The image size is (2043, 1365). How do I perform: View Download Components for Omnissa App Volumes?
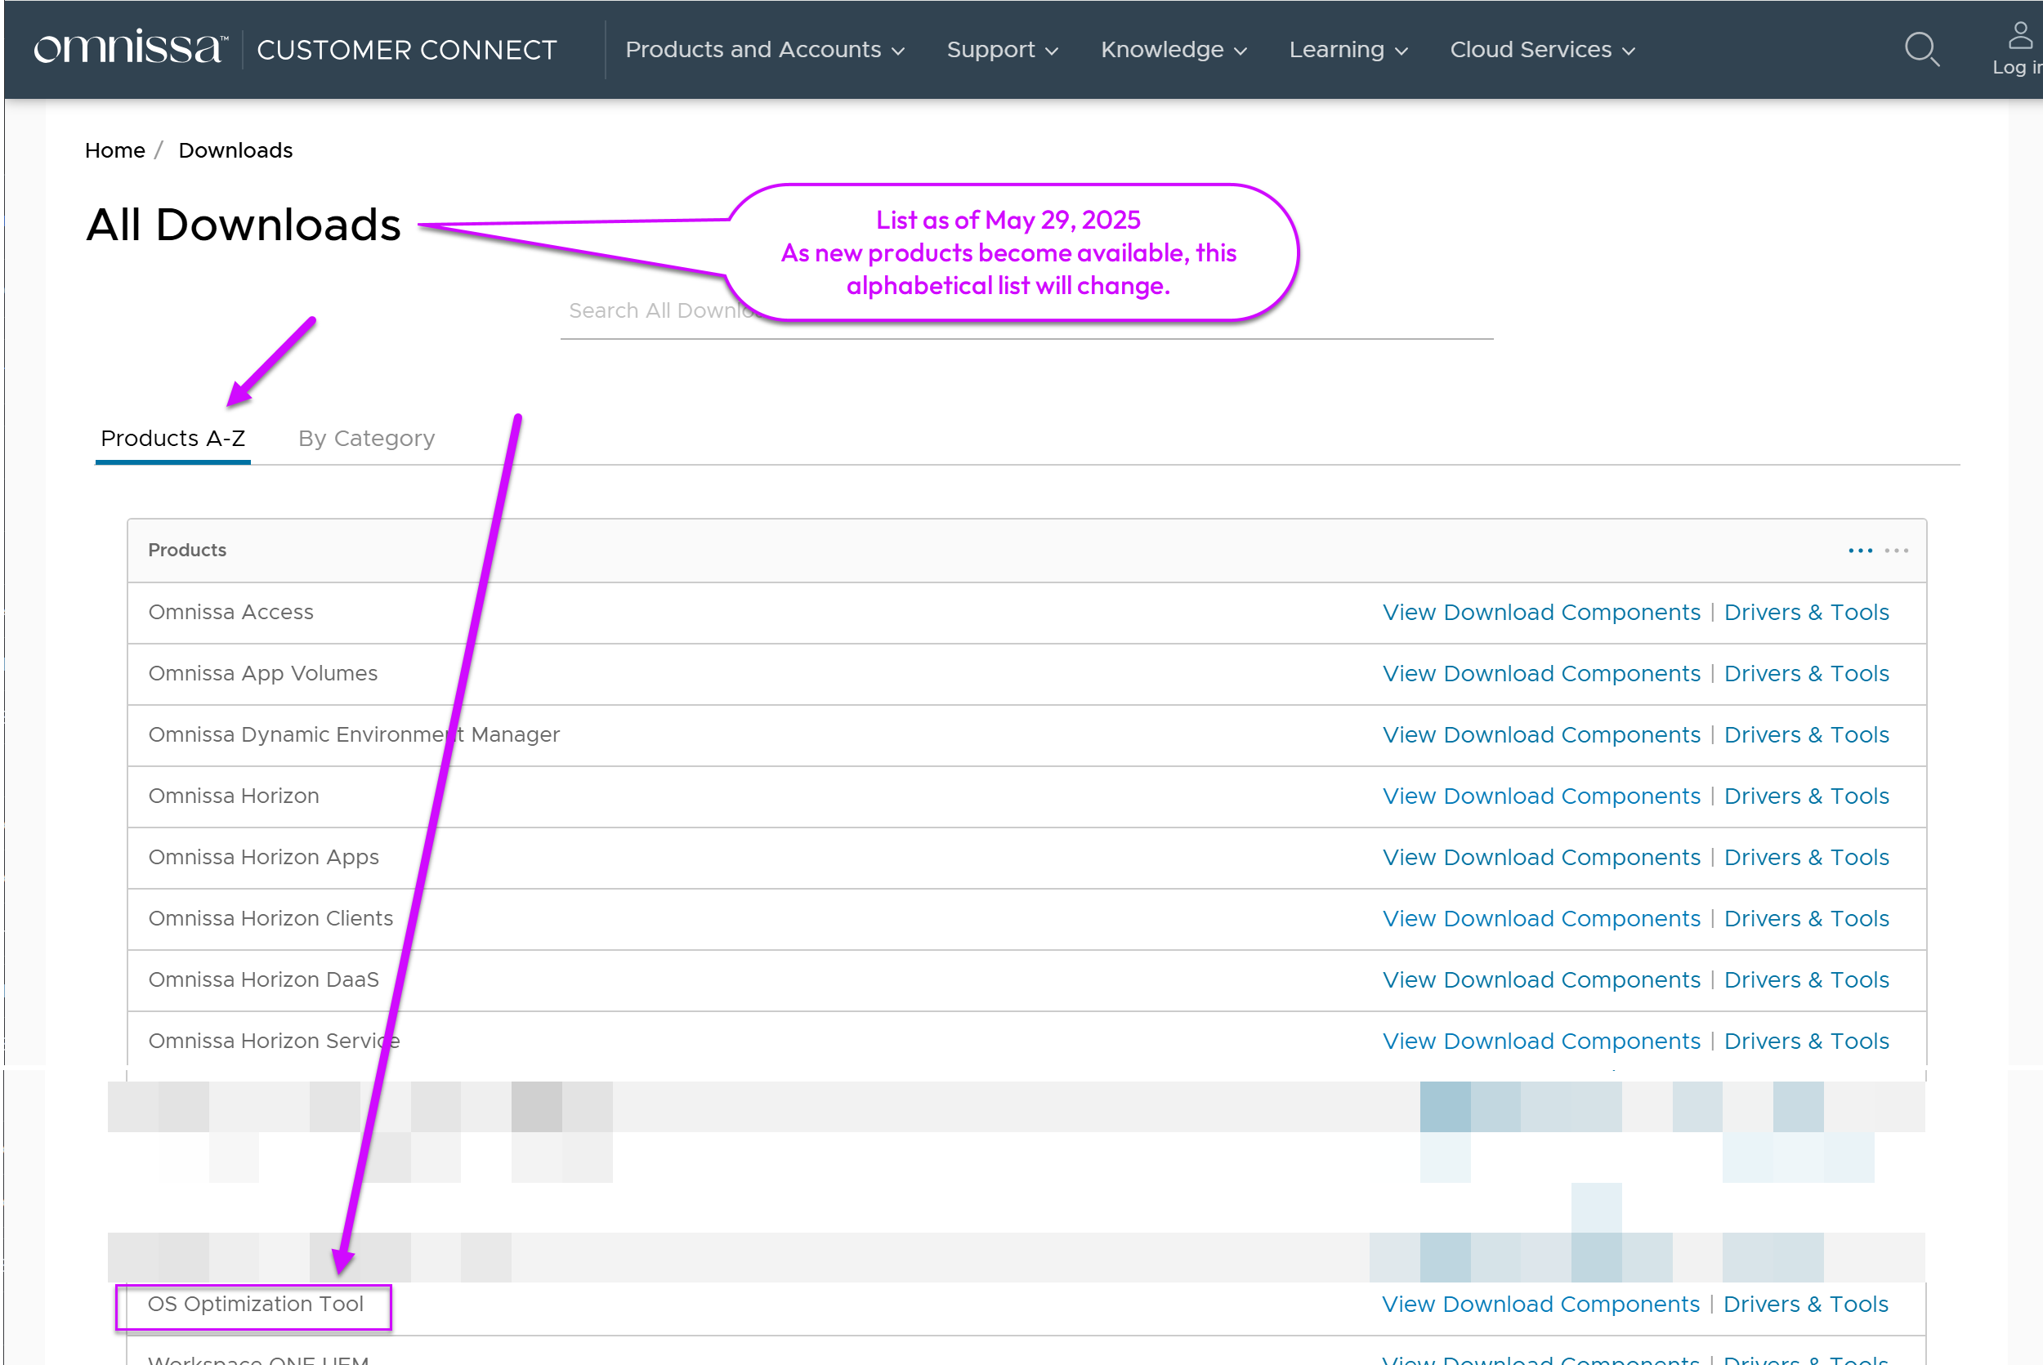point(1541,674)
